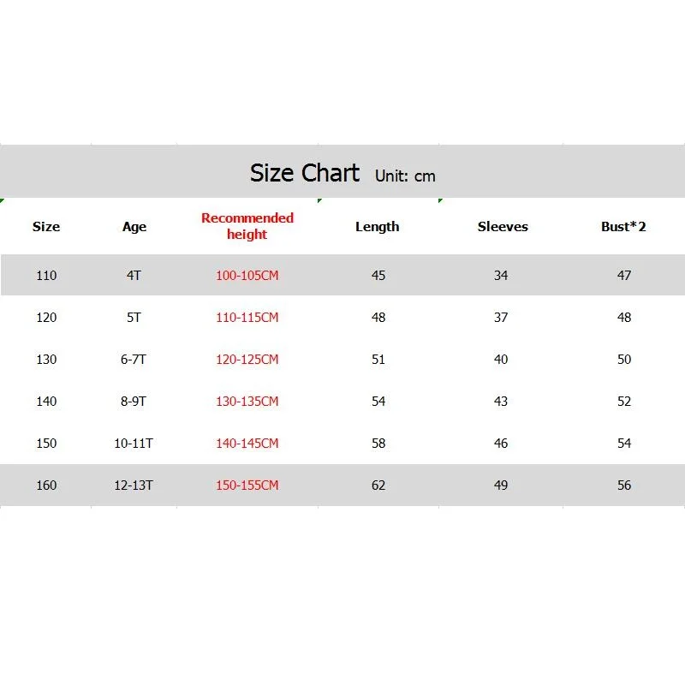
Task: Click the 5T age cell
Action: (134, 317)
